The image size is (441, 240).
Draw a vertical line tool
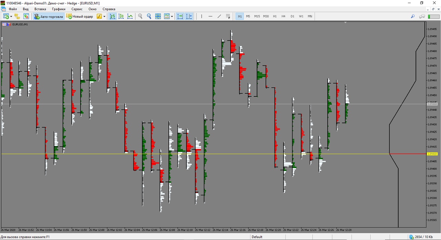coord(202,16)
